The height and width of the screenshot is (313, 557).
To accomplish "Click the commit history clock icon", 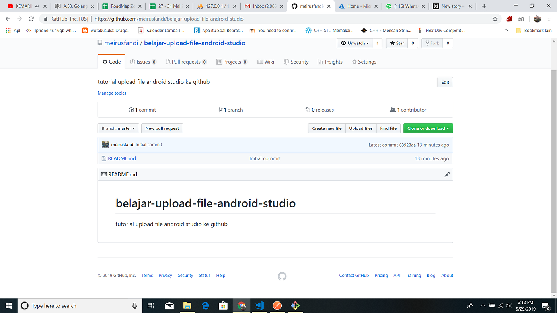I will tap(131, 110).
